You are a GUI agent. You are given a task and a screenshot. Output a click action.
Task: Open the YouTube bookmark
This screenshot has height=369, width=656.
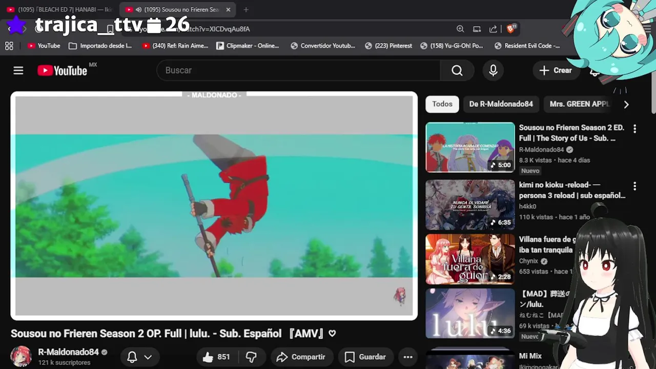coord(44,46)
